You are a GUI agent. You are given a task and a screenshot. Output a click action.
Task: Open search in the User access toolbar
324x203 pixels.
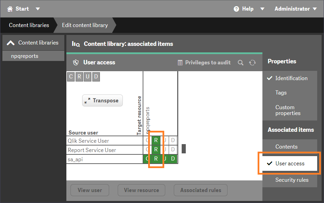[x=241, y=63]
